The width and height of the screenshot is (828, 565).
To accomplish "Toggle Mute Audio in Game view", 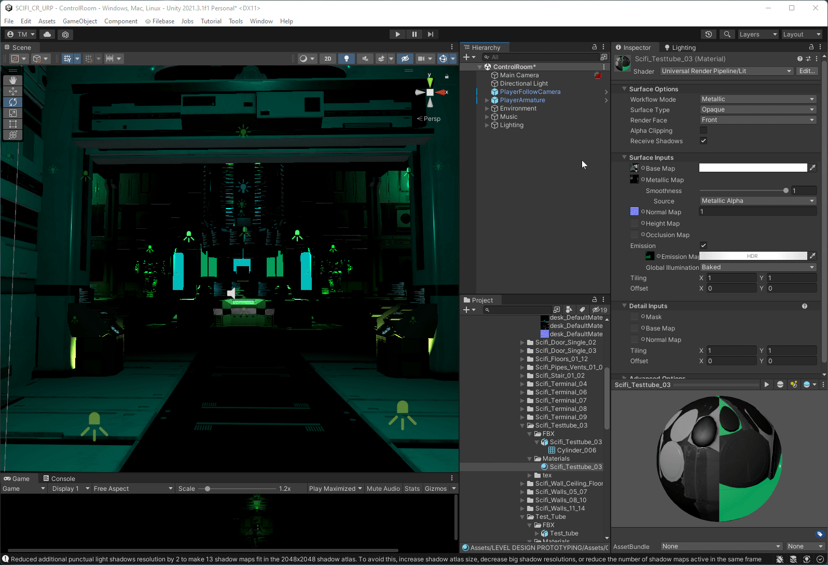I will point(383,489).
